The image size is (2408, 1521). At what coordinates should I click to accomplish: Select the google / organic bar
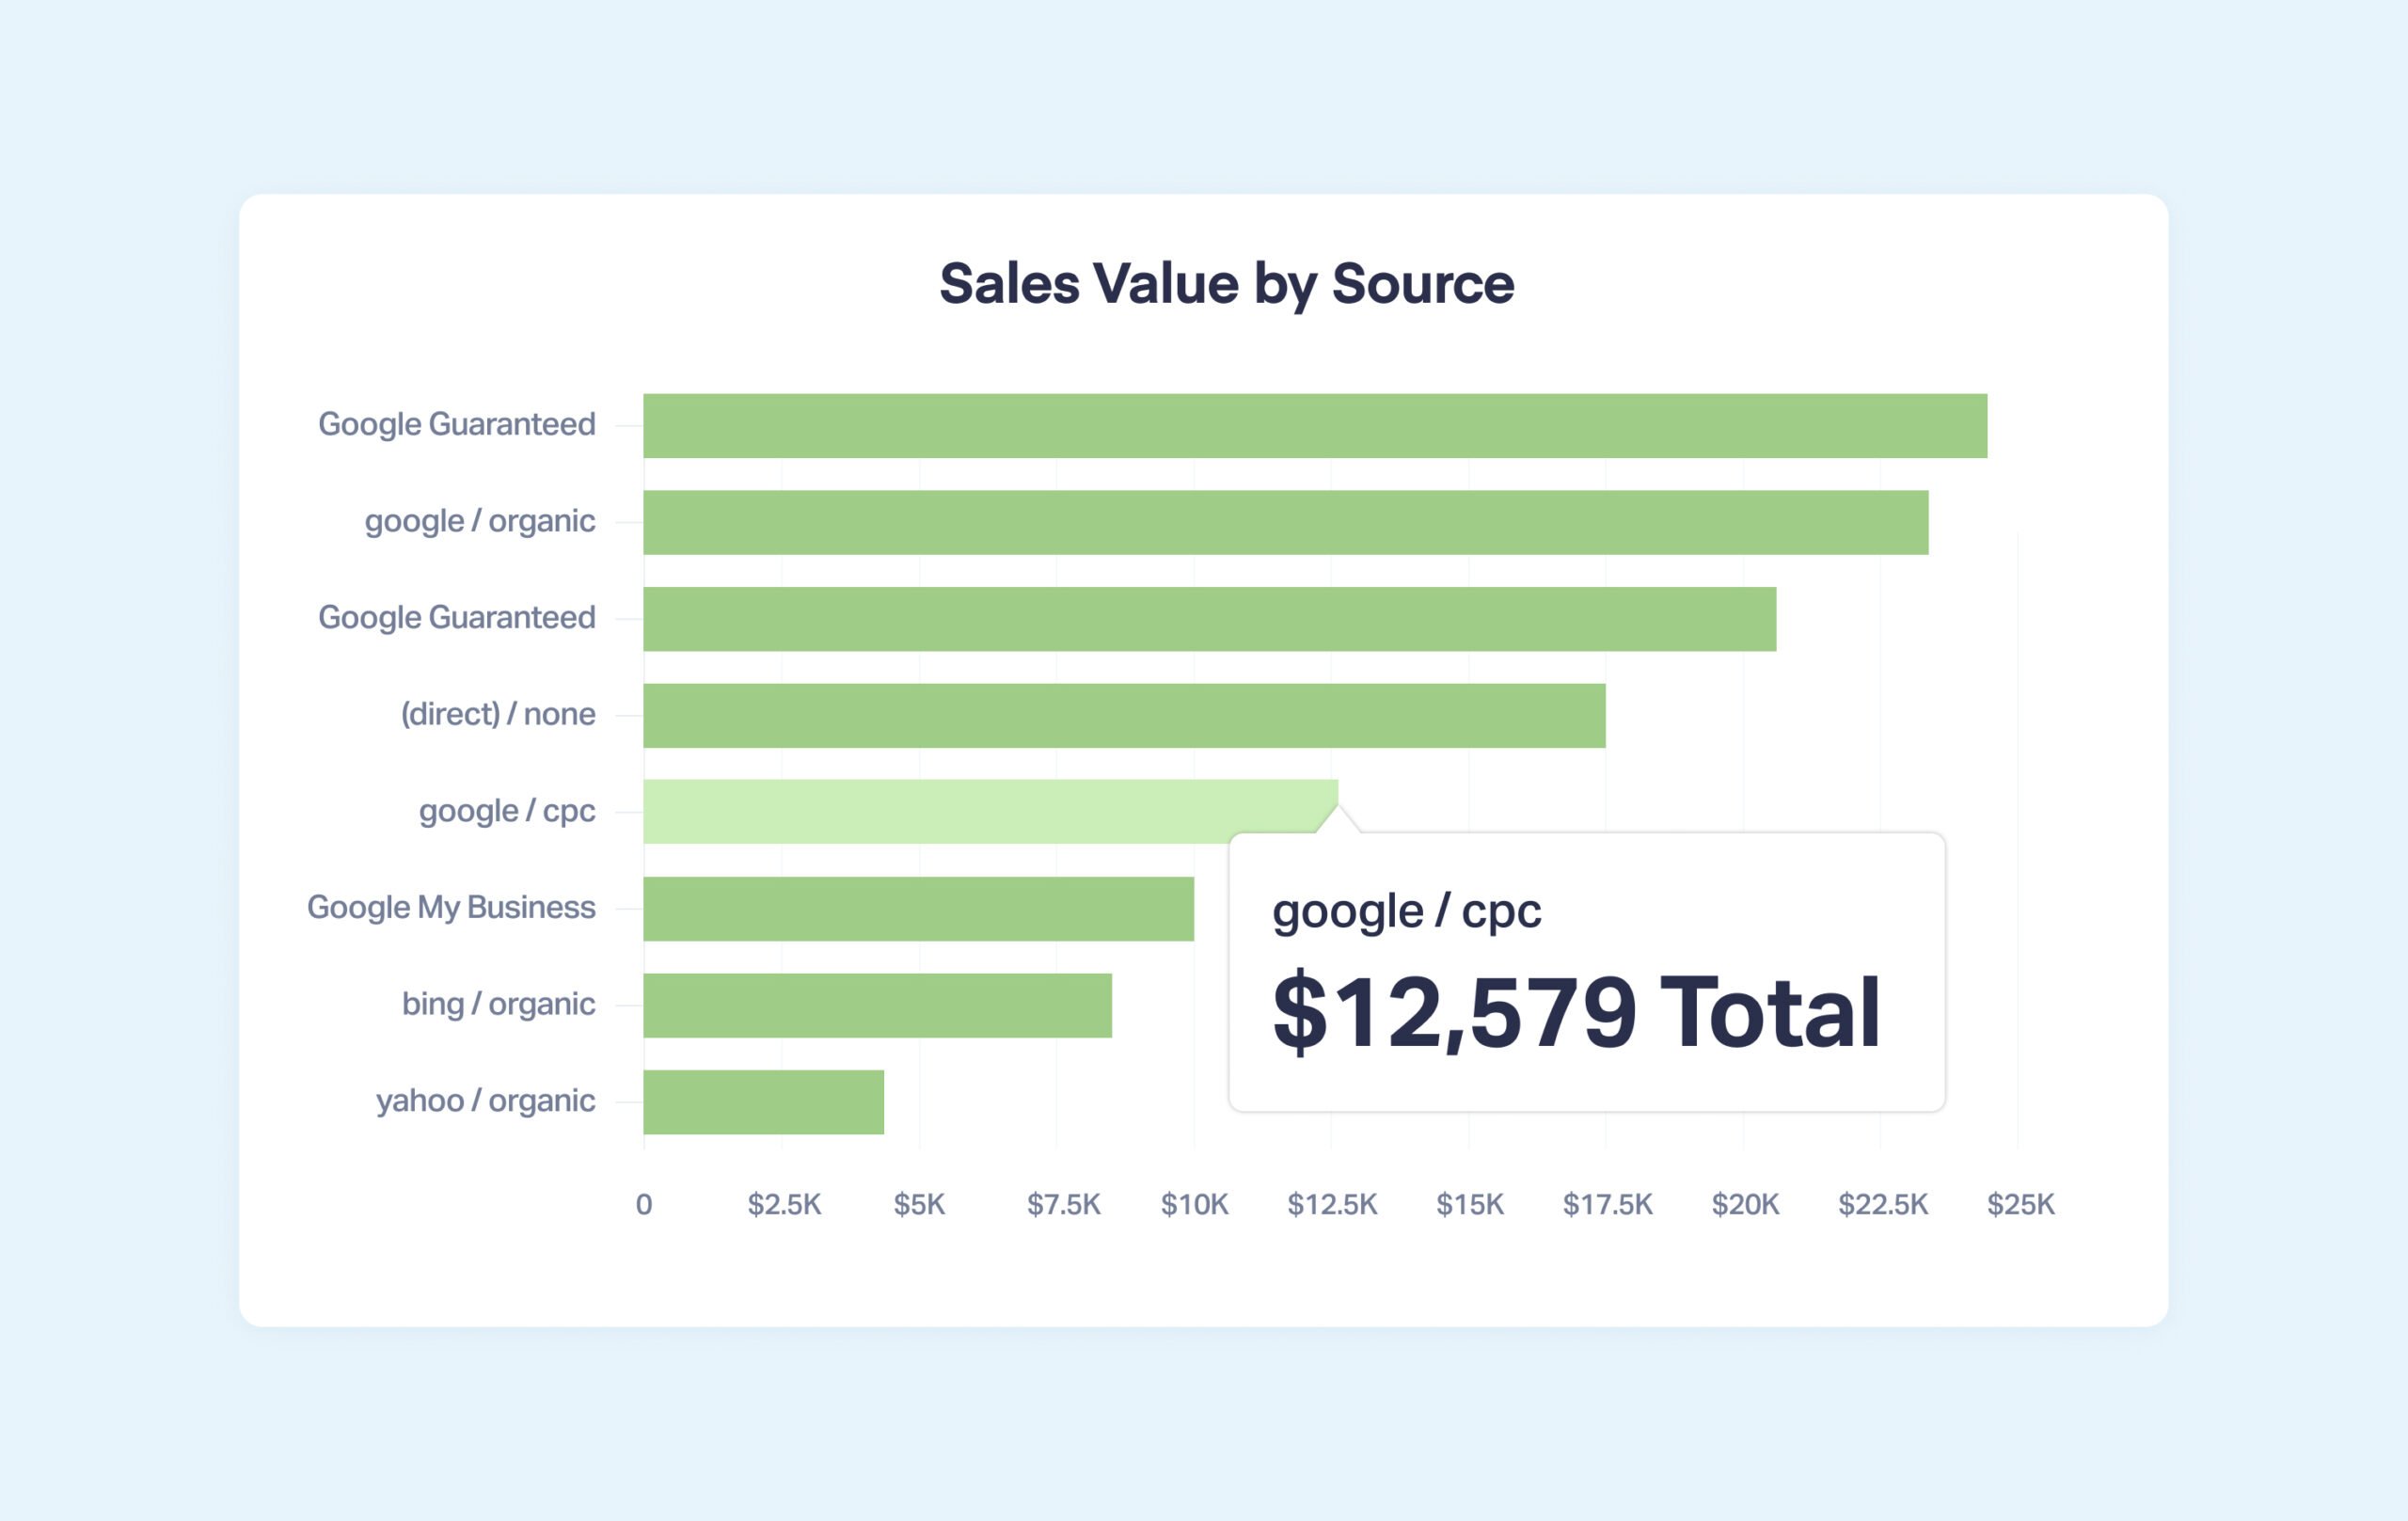coord(1286,522)
